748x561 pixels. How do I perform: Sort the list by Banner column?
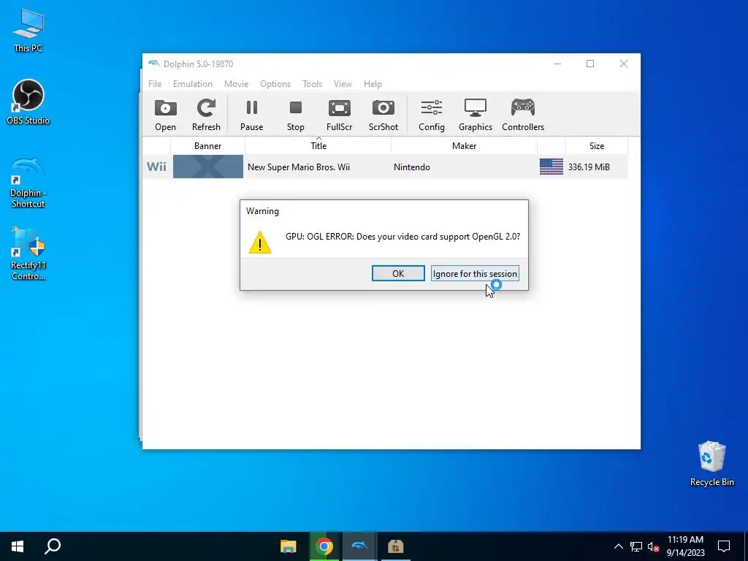(x=207, y=146)
